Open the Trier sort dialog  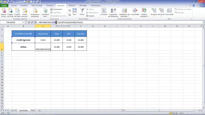[74, 12]
